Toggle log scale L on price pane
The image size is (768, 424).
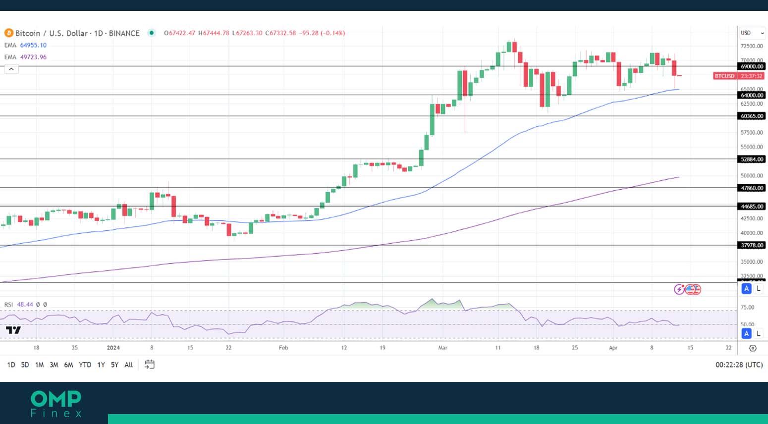coord(758,289)
